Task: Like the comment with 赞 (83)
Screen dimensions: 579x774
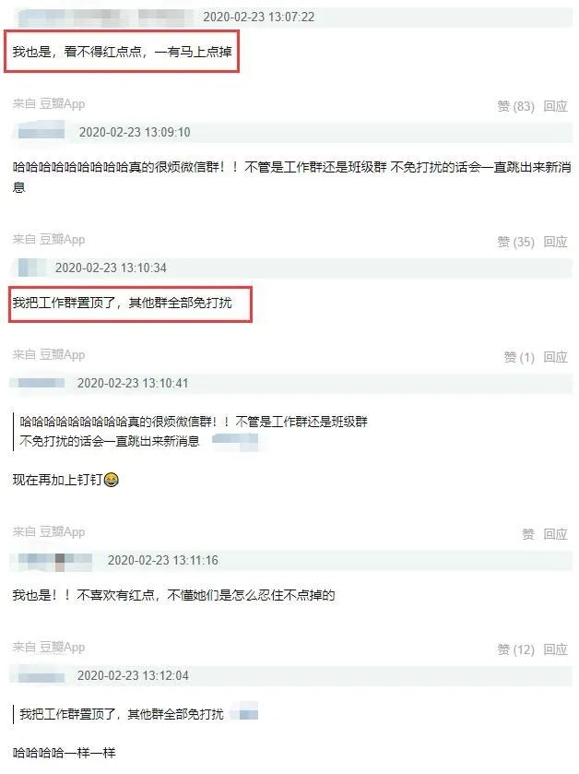Action: 515,106
